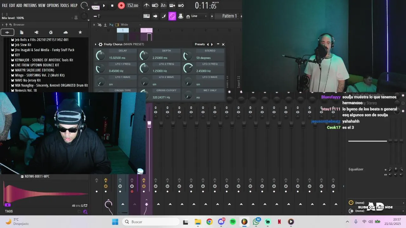Image resolution: width=406 pixels, height=228 pixels.
Task: Select the browser globe tab icon
Action: [x=51, y=32]
